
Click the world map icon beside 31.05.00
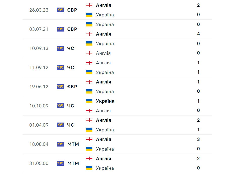(x=60, y=163)
